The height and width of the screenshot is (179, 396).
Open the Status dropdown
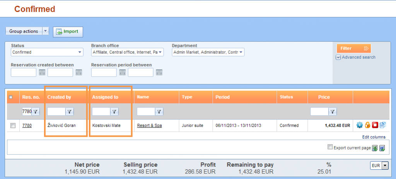tap(47, 52)
